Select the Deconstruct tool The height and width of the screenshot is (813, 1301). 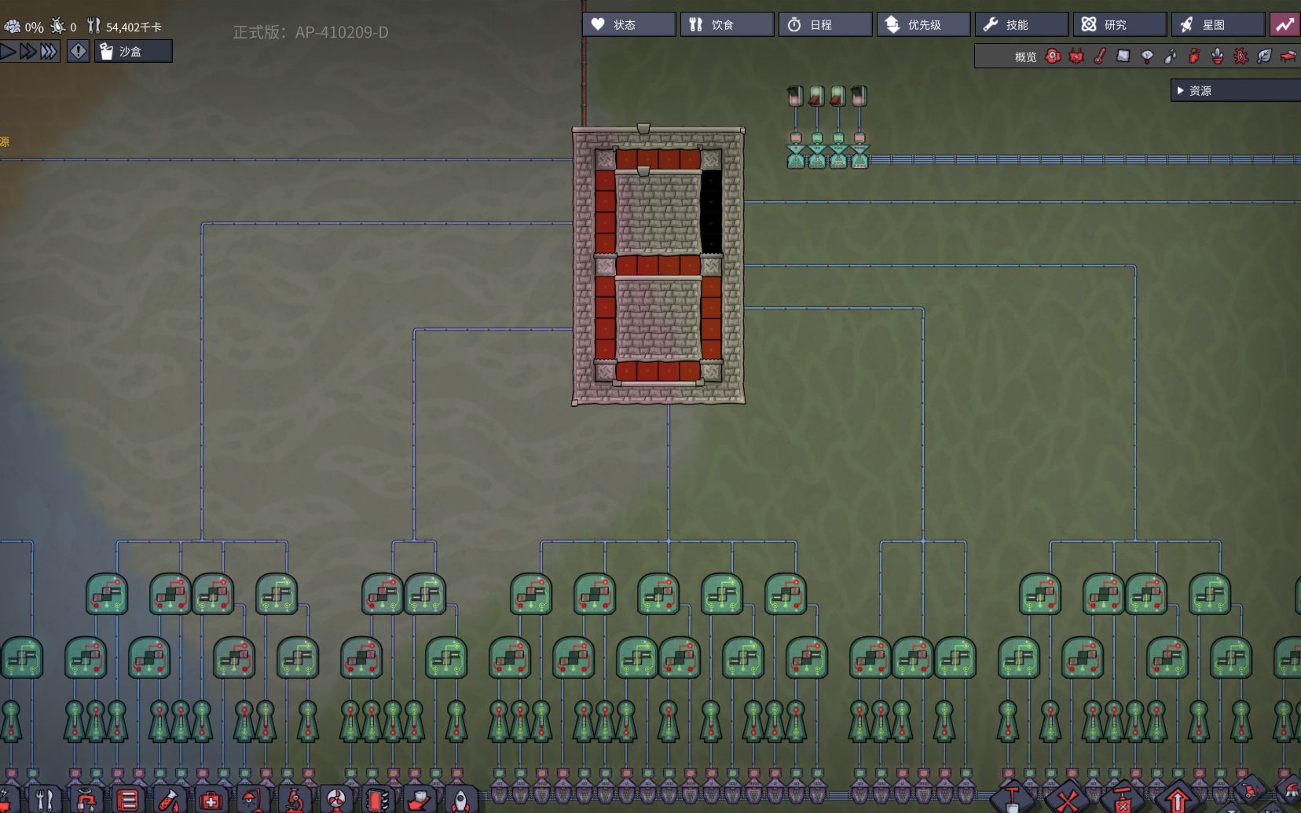point(1122,800)
